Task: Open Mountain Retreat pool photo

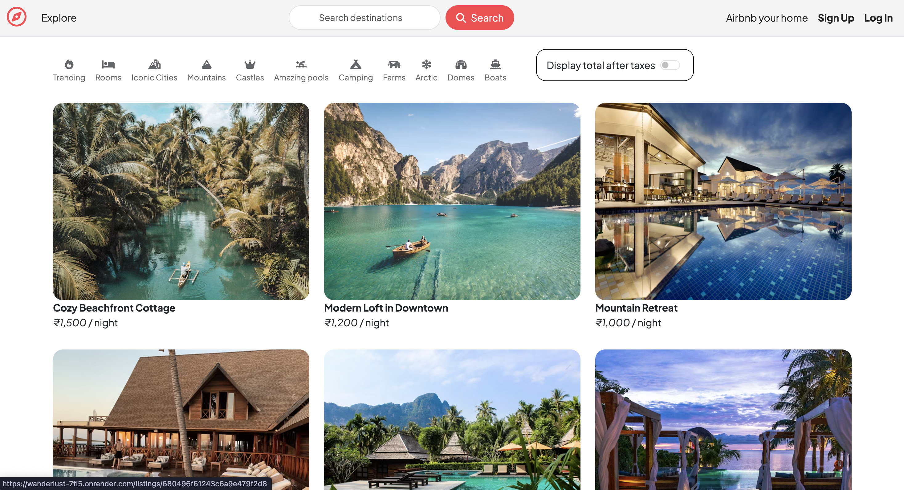Action: [723, 202]
